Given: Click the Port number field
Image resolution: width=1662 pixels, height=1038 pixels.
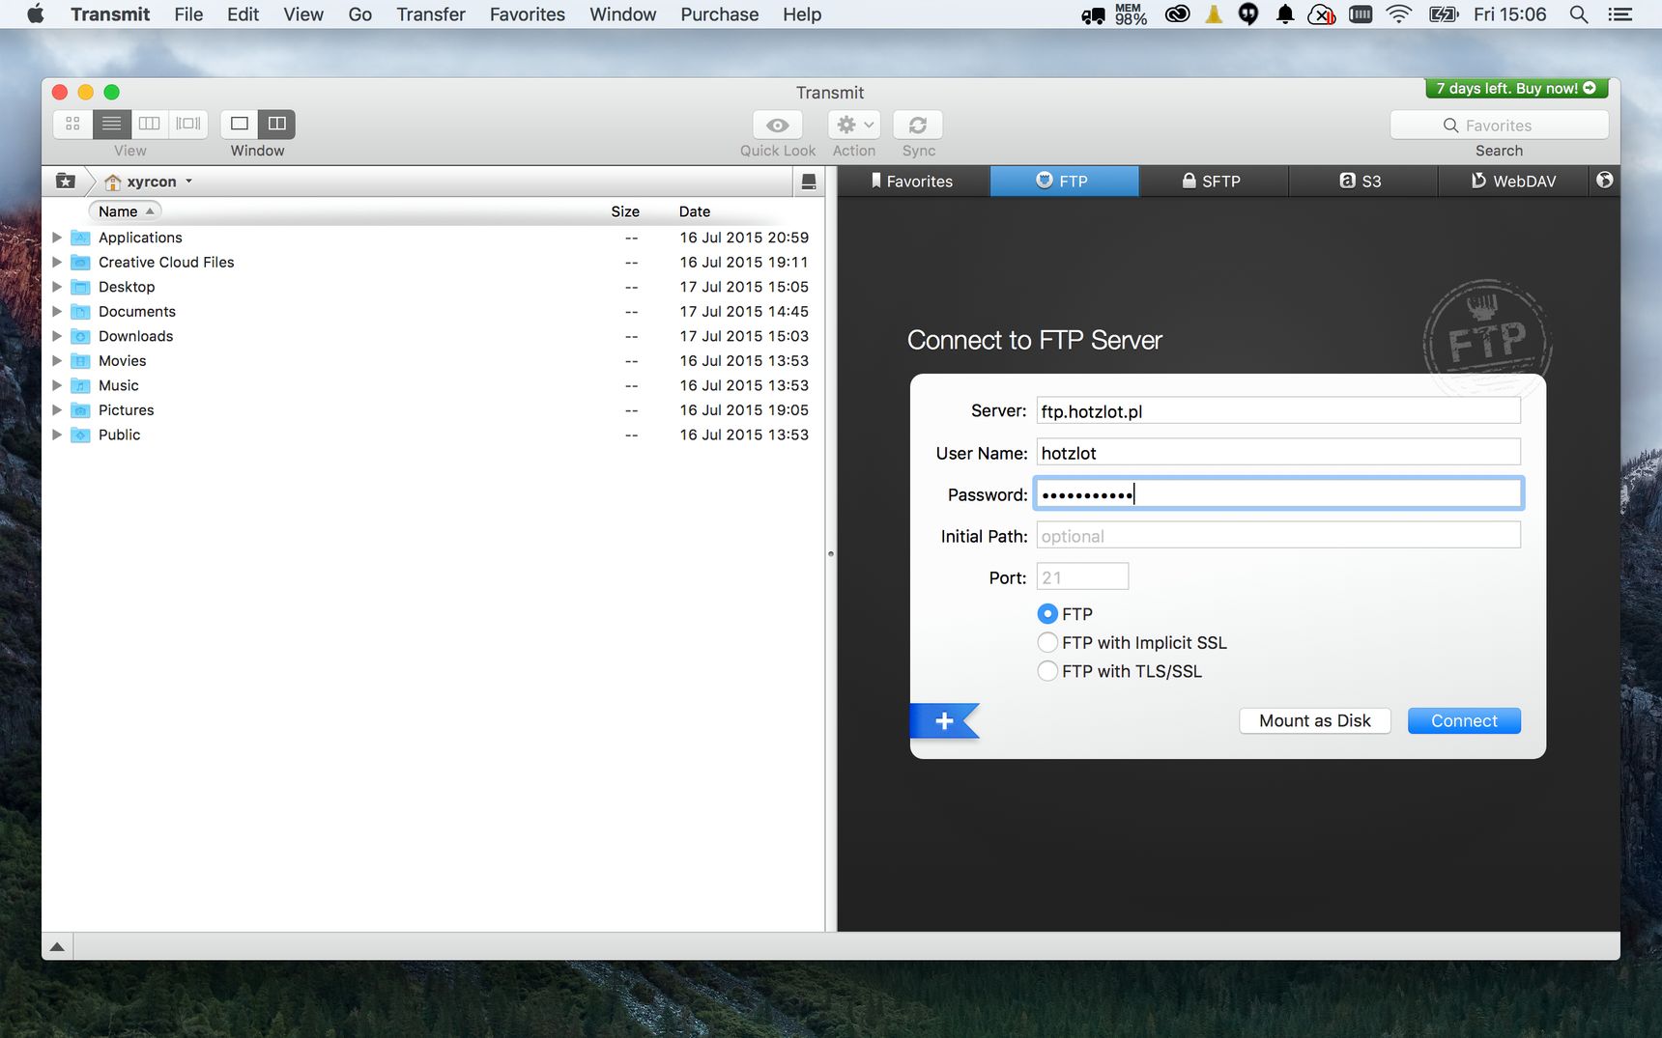Looking at the screenshot, I should pyautogui.click(x=1082, y=577).
